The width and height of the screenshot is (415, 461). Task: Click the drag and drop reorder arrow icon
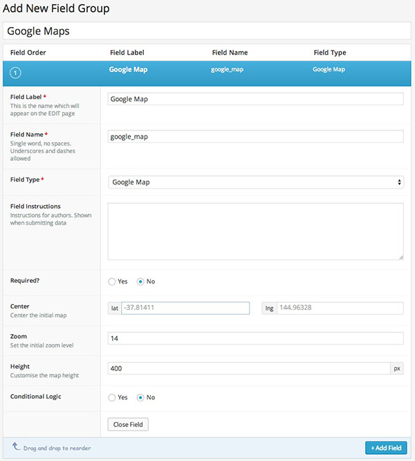pyautogui.click(x=17, y=447)
